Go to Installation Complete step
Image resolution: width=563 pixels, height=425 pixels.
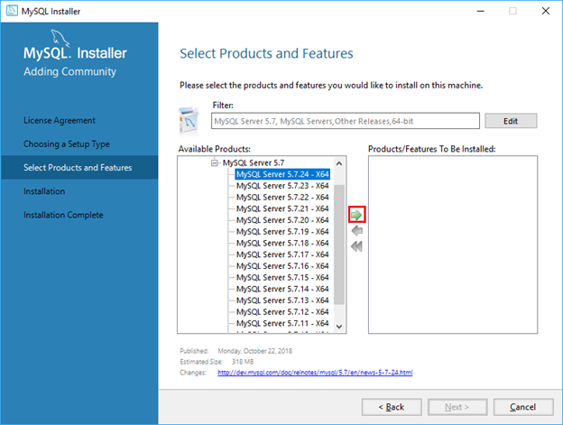63,215
